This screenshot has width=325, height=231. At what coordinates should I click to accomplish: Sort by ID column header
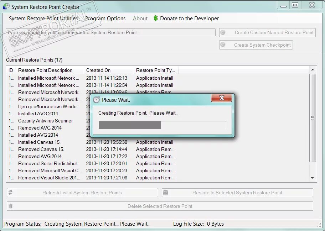[x=11, y=70]
